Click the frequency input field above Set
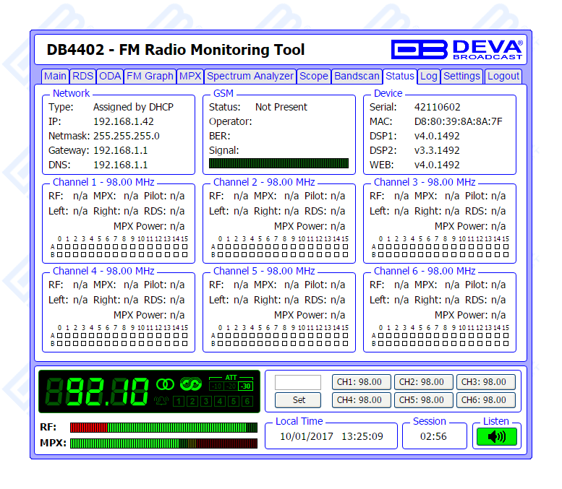562x489 pixels. (297, 382)
